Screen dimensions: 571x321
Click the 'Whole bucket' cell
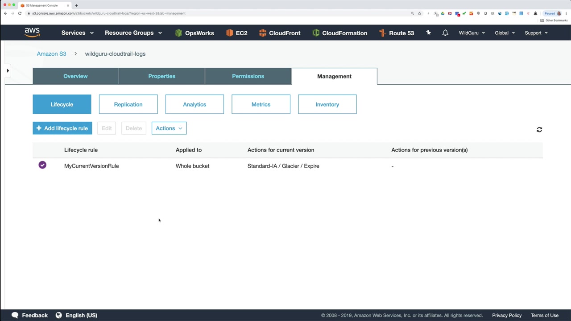click(x=192, y=166)
